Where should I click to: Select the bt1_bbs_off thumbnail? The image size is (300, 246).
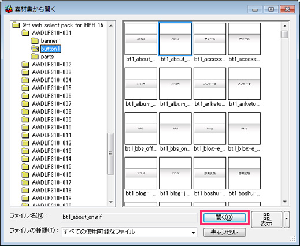(141, 132)
